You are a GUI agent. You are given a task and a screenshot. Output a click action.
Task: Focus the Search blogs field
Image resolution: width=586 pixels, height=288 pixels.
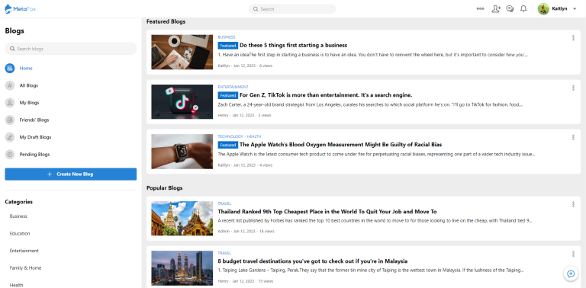pos(71,49)
